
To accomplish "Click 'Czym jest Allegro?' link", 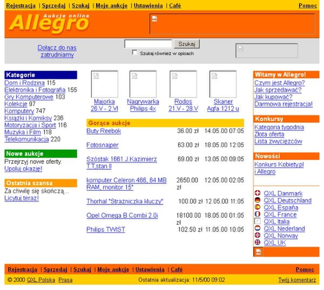I will tap(280, 83).
